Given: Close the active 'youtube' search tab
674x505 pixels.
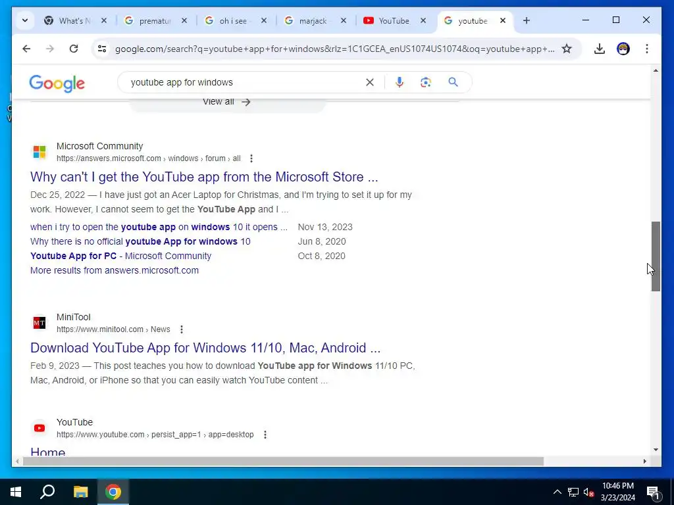Looking at the screenshot, I should pyautogui.click(x=502, y=20).
